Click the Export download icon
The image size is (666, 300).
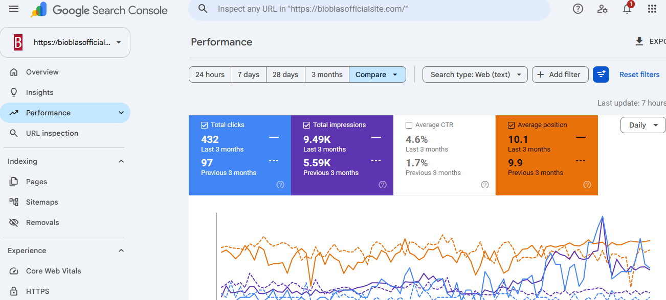639,41
